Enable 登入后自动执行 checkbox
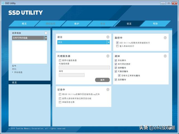 pos(117,46)
